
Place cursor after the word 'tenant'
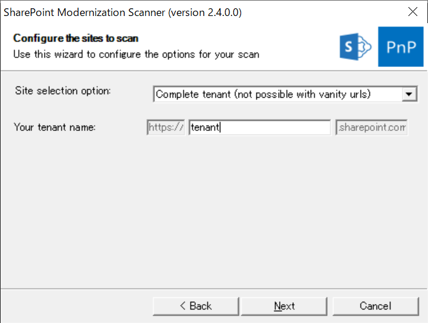point(221,127)
